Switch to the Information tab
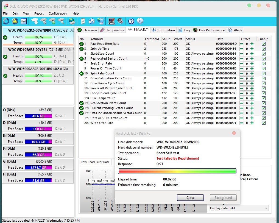Screen dimensions: 279x223 tap(163, 30)
